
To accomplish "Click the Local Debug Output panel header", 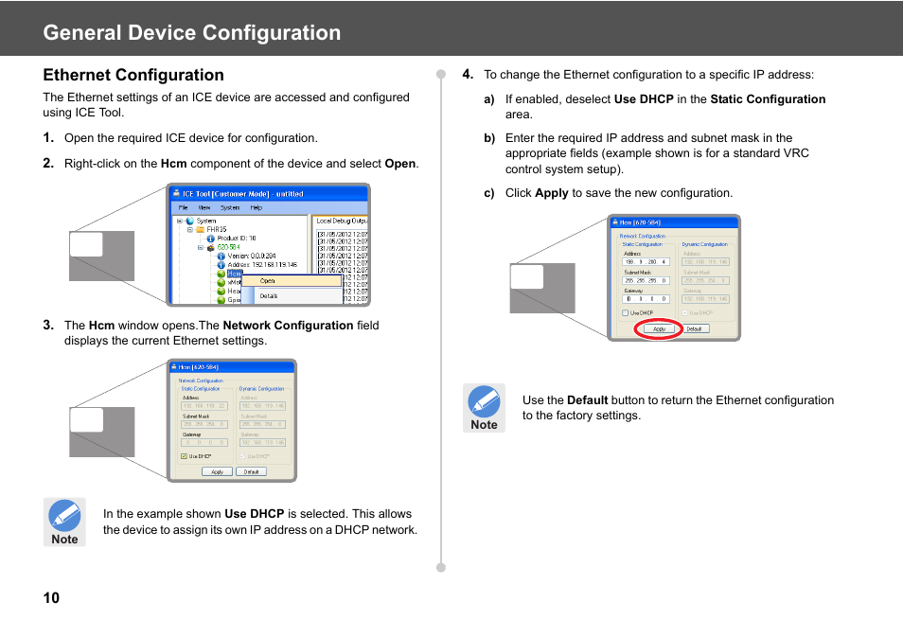I will coord(342,222).
